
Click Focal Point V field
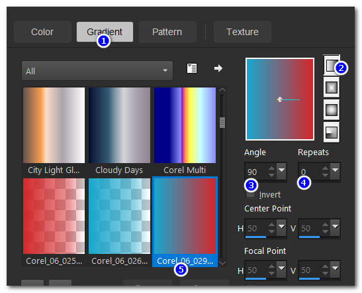coord(310,270)
